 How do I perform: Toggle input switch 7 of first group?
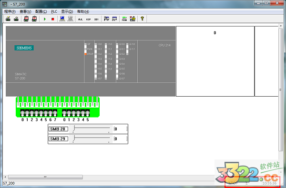[55, 113]
